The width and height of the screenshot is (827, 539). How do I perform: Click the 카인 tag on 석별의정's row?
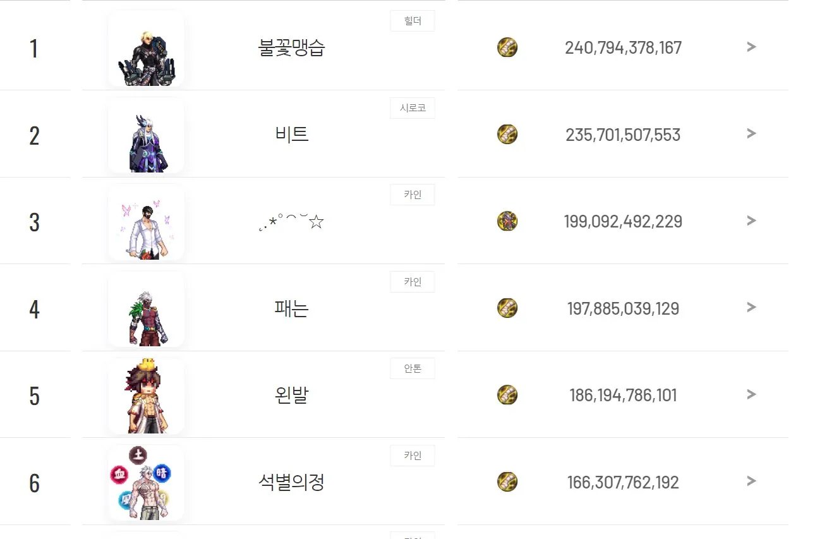coord(413,456)
